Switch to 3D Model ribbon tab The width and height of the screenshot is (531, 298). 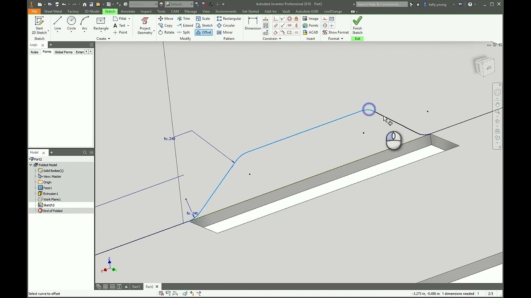coord(92,11)
